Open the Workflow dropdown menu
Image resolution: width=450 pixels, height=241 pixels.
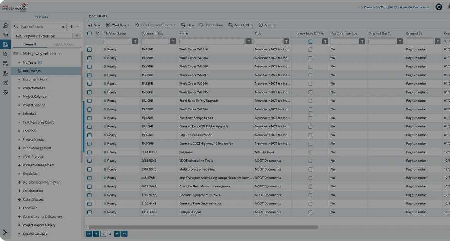pos(118,25)
